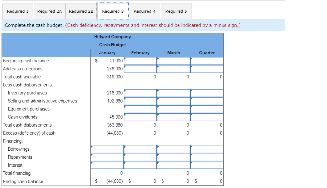Click Quarter Beginning cash balance cell
Viewport: 327px width, 188px height.
click(x=207, y=61)
